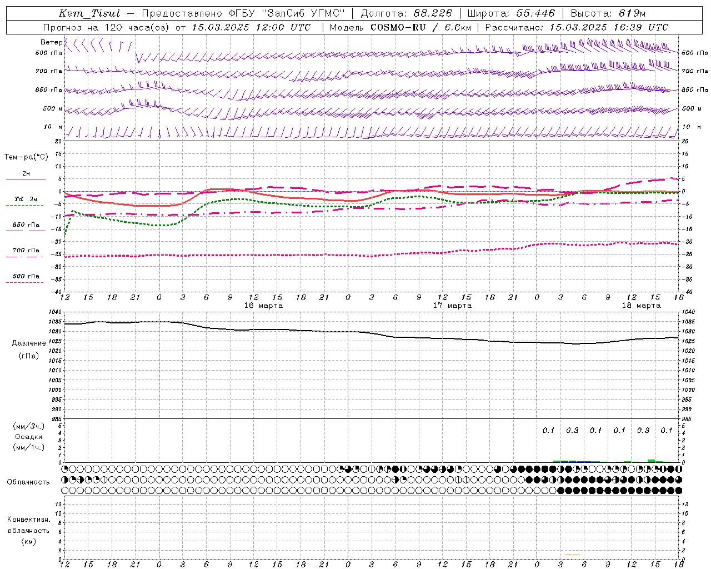Click the green dashed sample line under Td 2м
This screenshot has height=569, width=711.
pyautogui.click(x=25, y=206)
